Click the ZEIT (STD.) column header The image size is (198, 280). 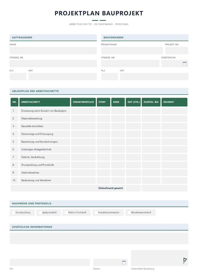point(133,102)
